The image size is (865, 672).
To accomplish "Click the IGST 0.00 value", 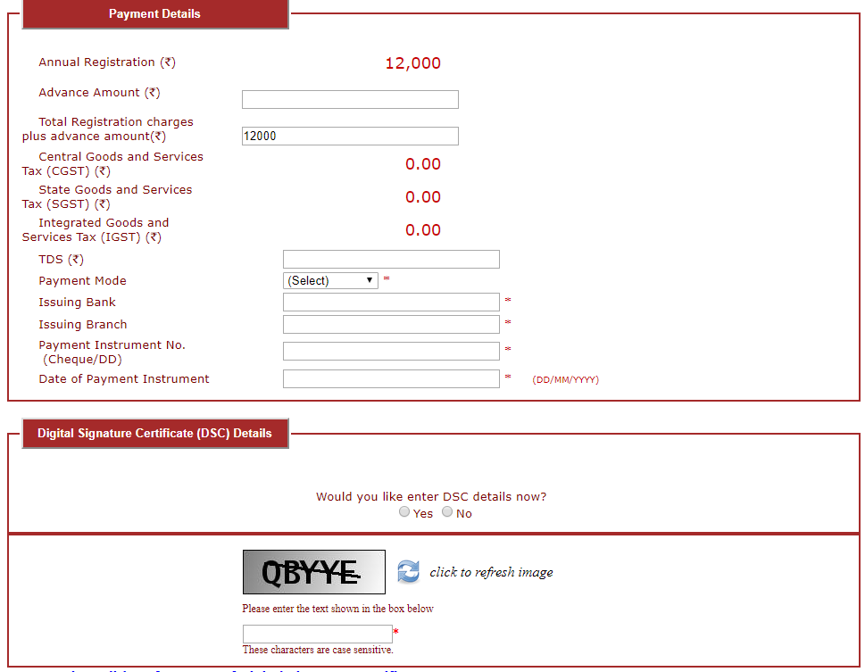I will pyautogui.click(x=423, y=230).
